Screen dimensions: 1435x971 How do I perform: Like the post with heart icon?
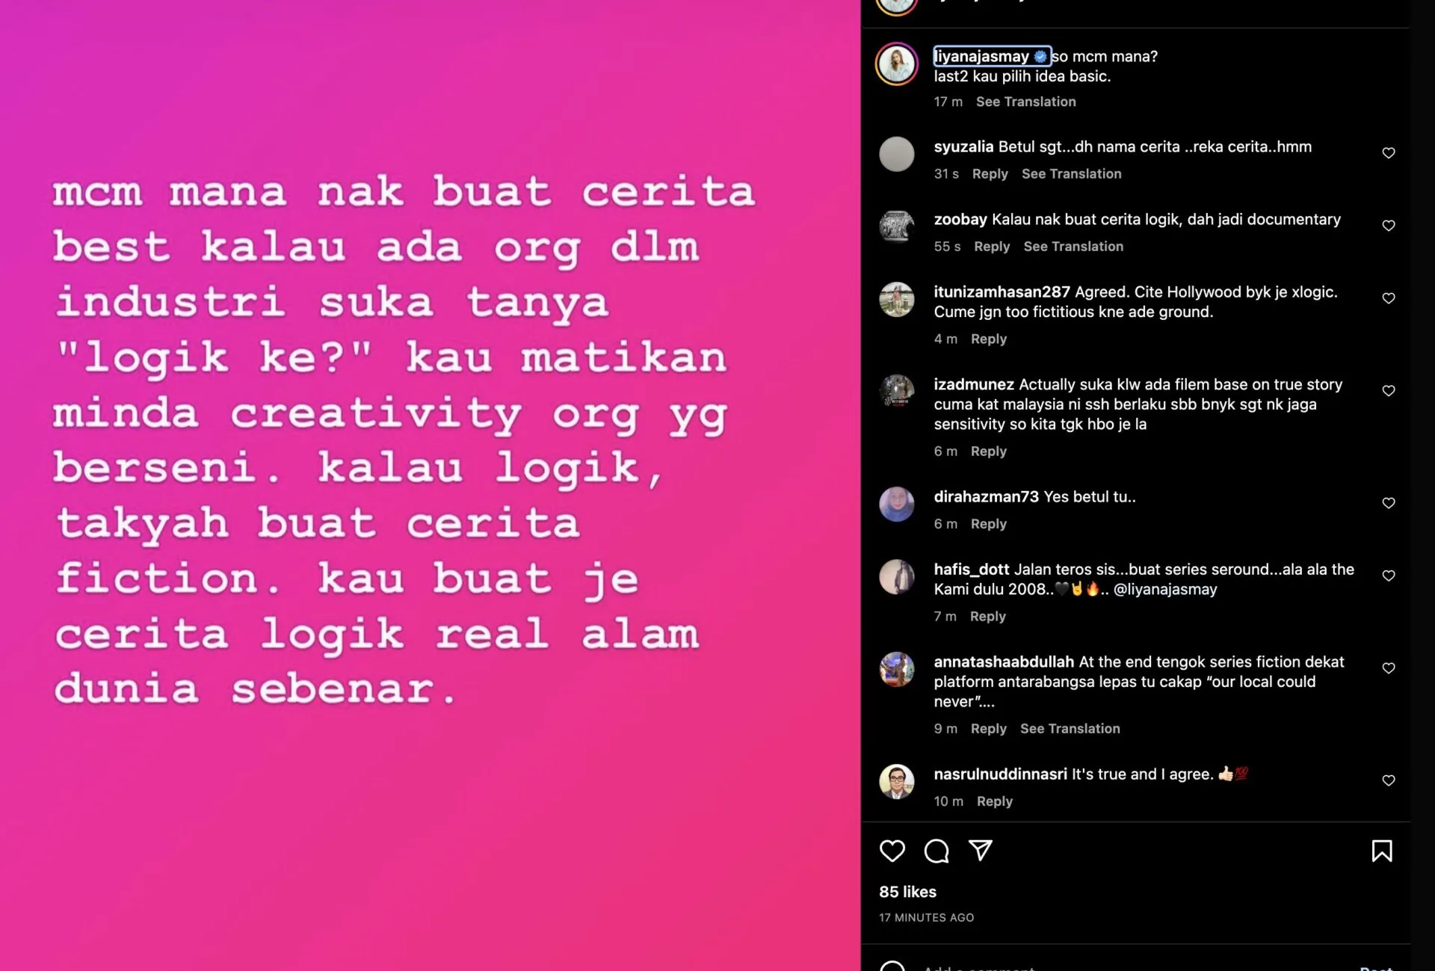click(x=892, y=851)
